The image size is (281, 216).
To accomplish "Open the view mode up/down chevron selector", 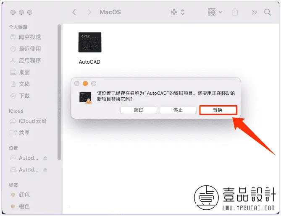I will (x=183, y=12).
